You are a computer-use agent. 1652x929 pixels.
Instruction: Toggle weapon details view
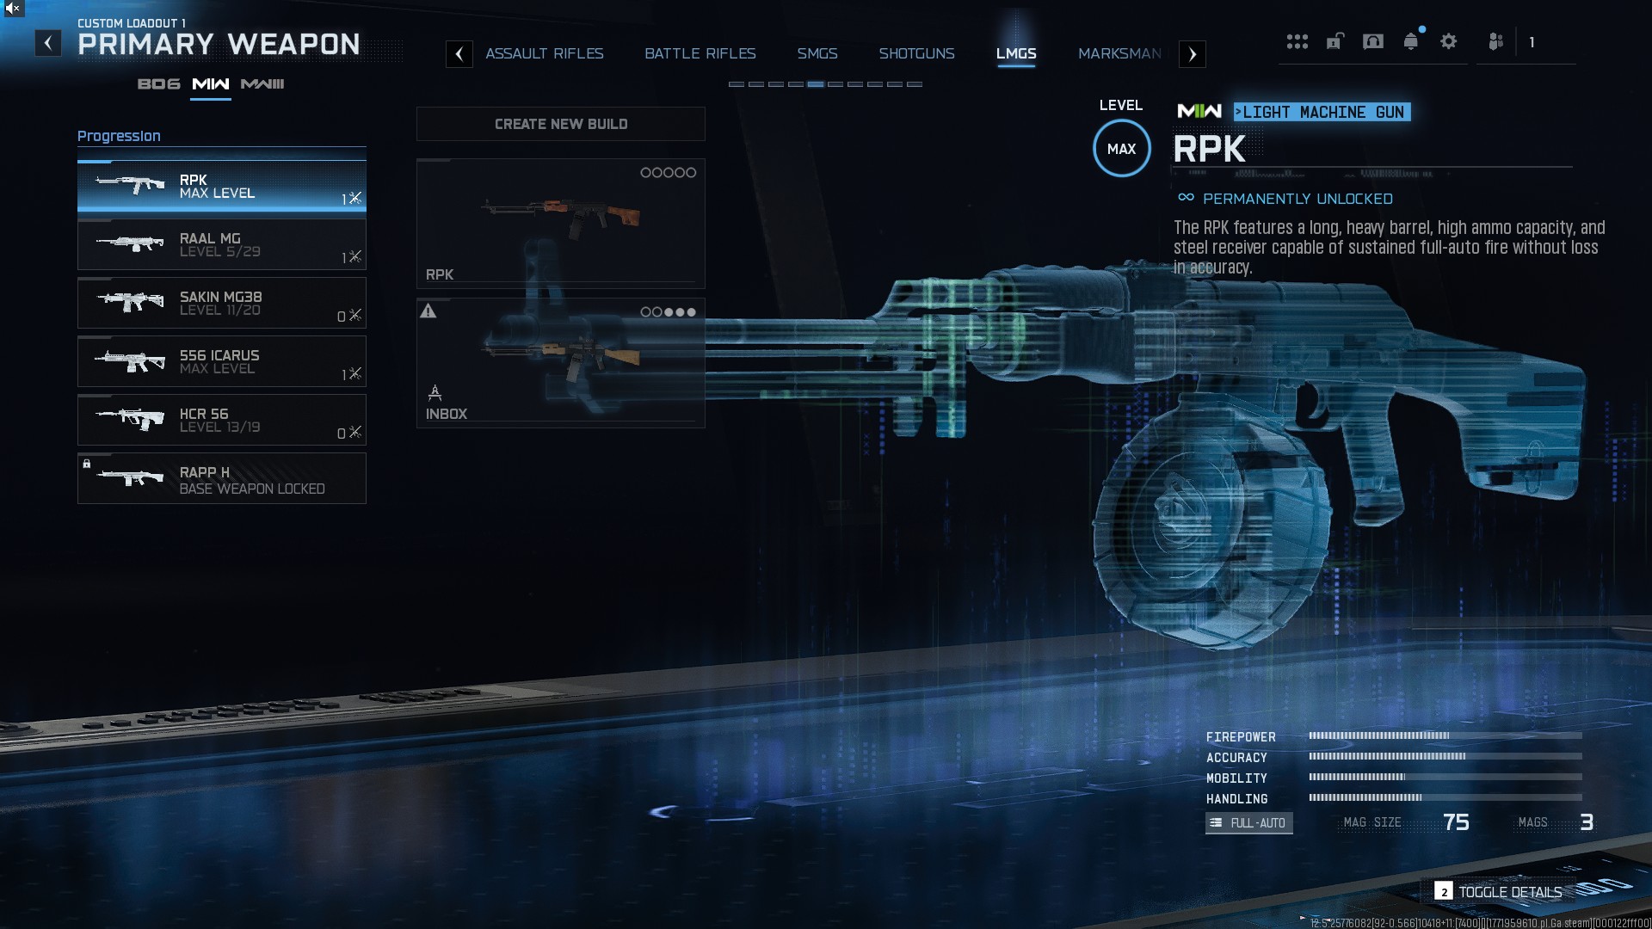coord(1499,892)
